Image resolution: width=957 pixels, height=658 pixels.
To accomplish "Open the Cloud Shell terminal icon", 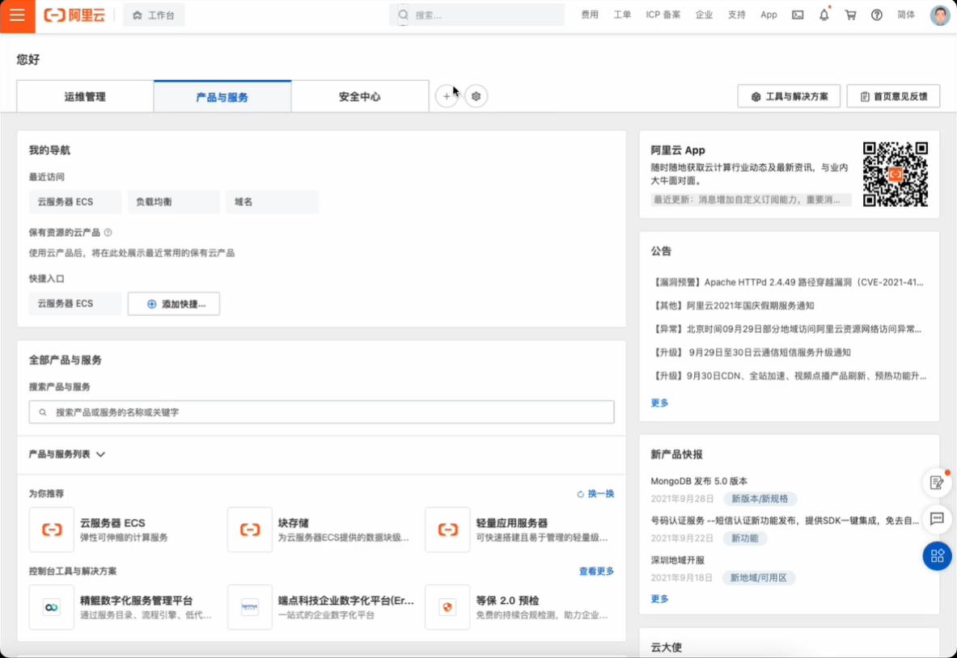I will pyautogui.click(x=798, y=15).
